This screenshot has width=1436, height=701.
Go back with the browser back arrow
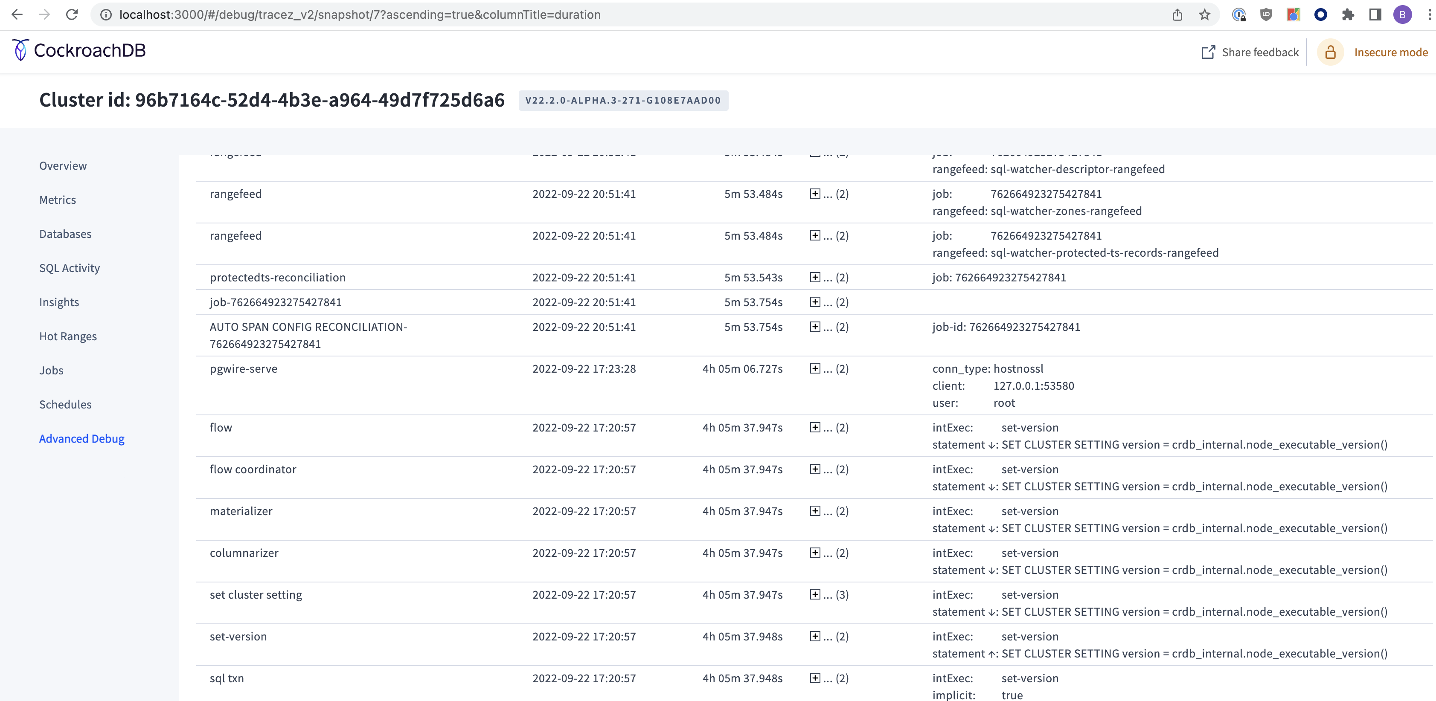17,14
